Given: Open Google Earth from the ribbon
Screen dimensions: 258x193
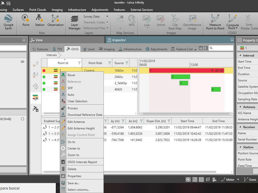Looking at the screenshot, I should [8, 22].
